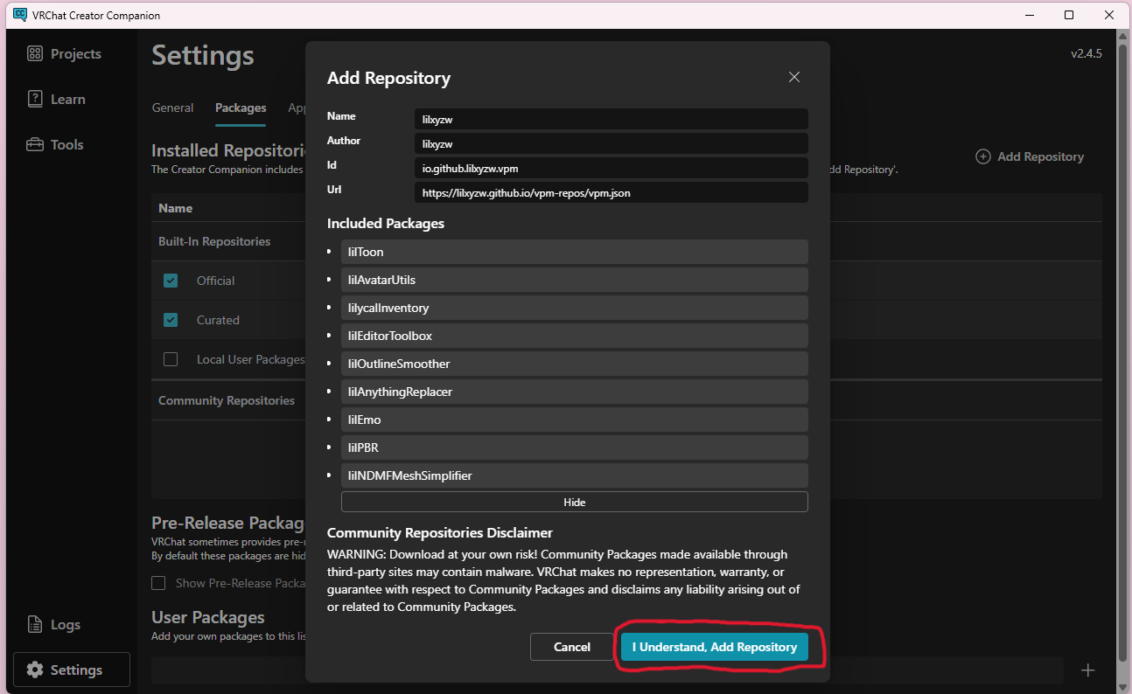1132x694 pixels.
Task: Enable the Local User Packages checkbox
Action: click(x=171, y=359)
